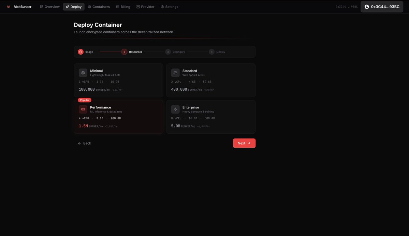This screenshot has height=236, width=409.
Task: Click the Resources step number 2
Action: coord(124,52)
